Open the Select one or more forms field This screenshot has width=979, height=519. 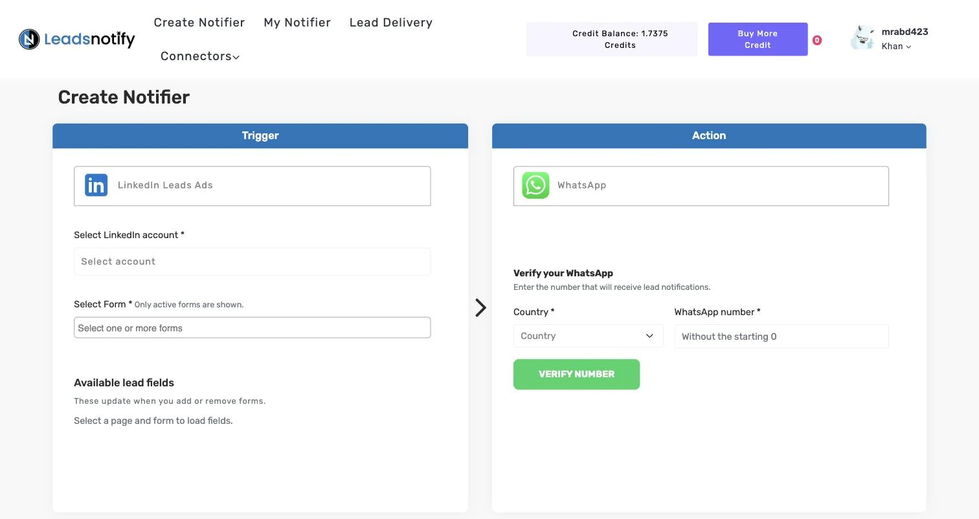tap(252, 327)
